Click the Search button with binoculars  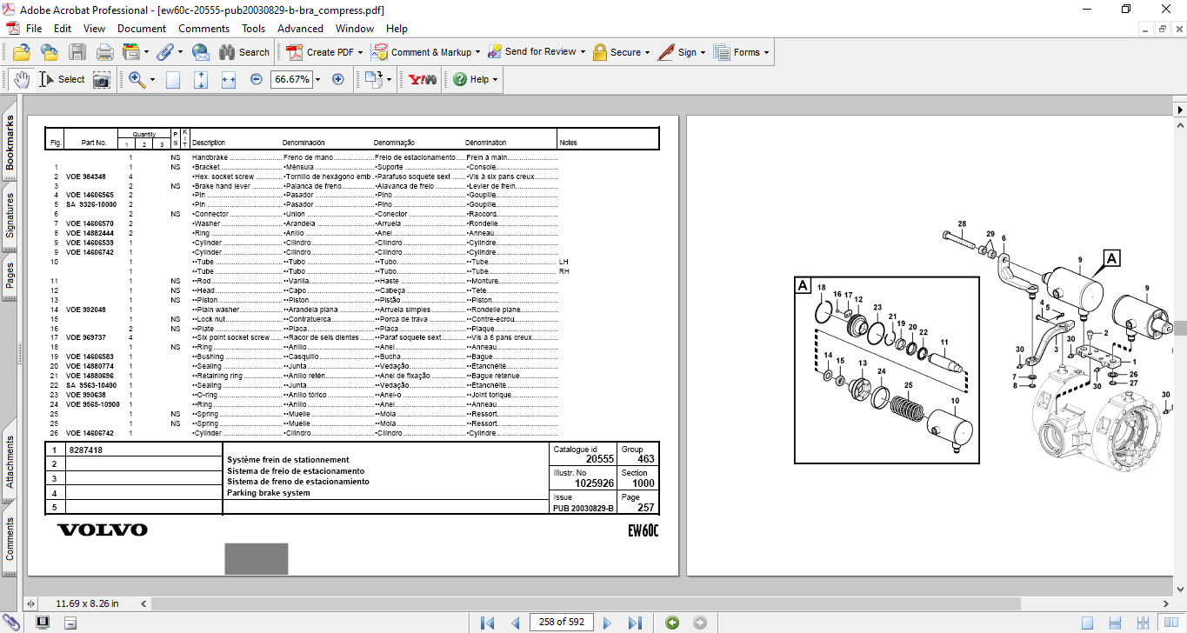click(244, 52)
